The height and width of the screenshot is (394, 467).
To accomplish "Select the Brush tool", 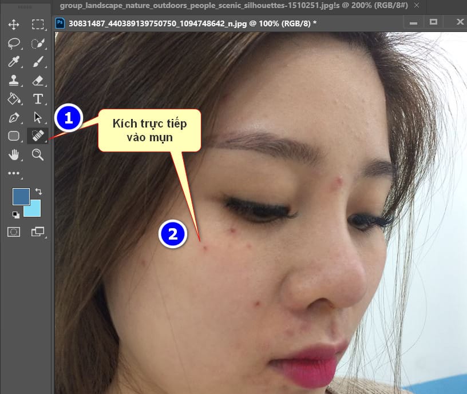I will point(37,62).
